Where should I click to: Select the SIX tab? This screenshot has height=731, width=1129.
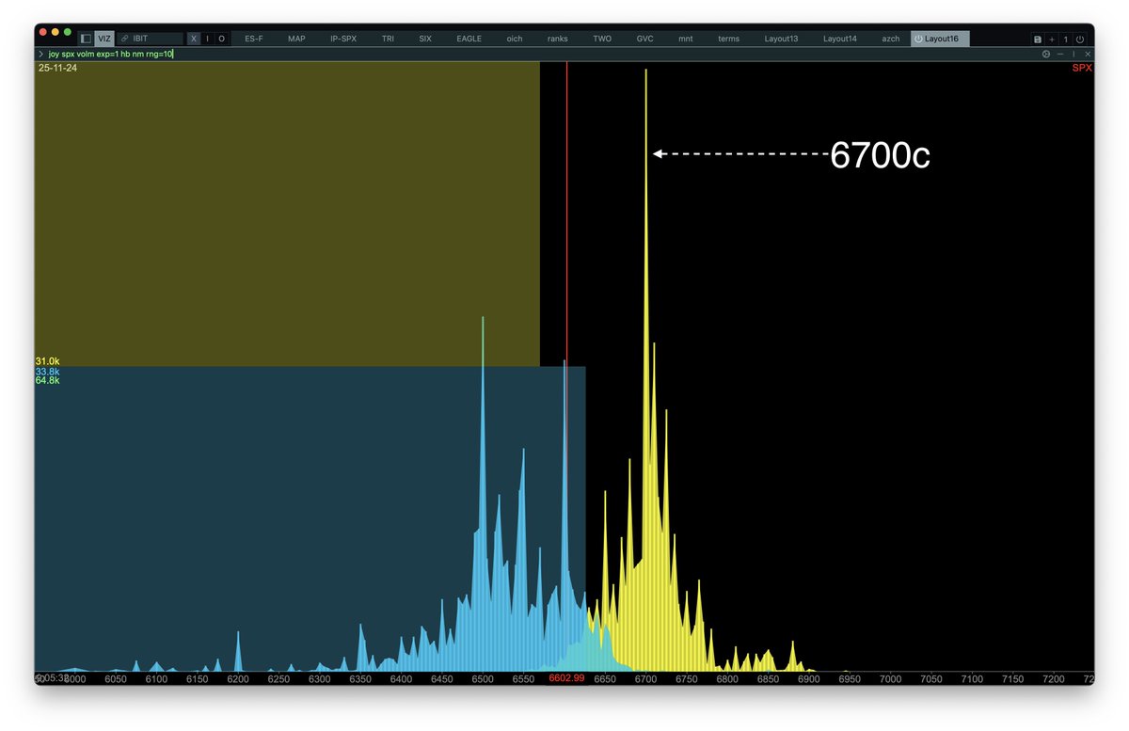click(425, 39)
